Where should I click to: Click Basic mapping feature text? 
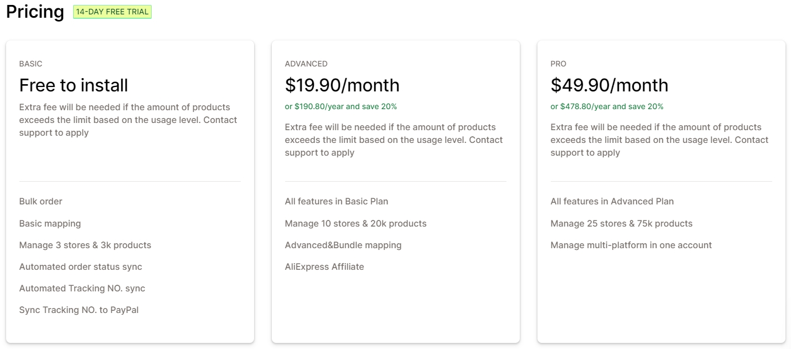(50, 224)
